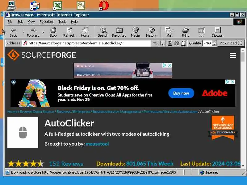The width and height of the screenshot is (247, 185).
Task: Click the Browse Open Source breadcrumb
Action: (x=37, y=112)
